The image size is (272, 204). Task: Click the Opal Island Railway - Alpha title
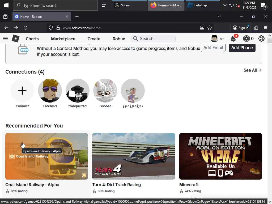[32, 185]
